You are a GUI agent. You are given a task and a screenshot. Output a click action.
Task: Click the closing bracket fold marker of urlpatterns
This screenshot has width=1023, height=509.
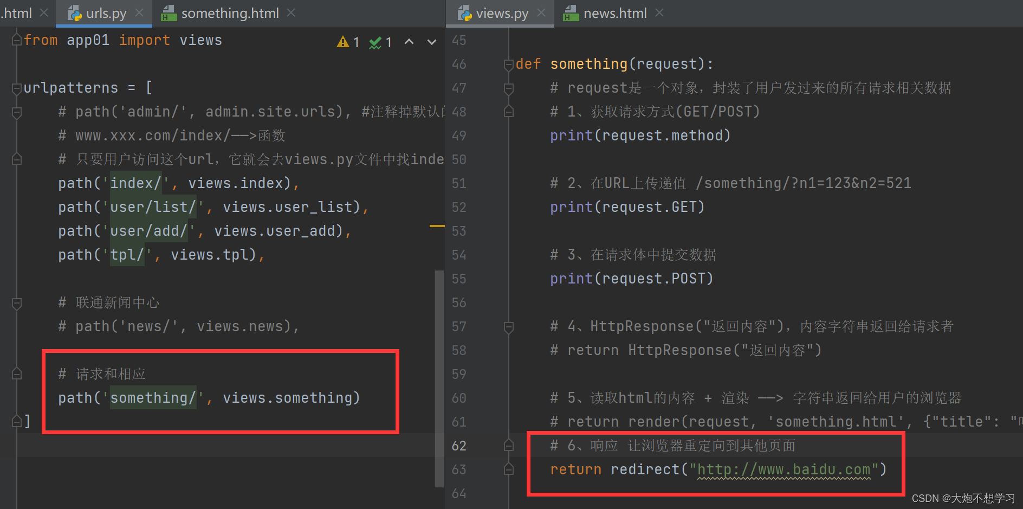pyautogui.click(x=17, y=421)
